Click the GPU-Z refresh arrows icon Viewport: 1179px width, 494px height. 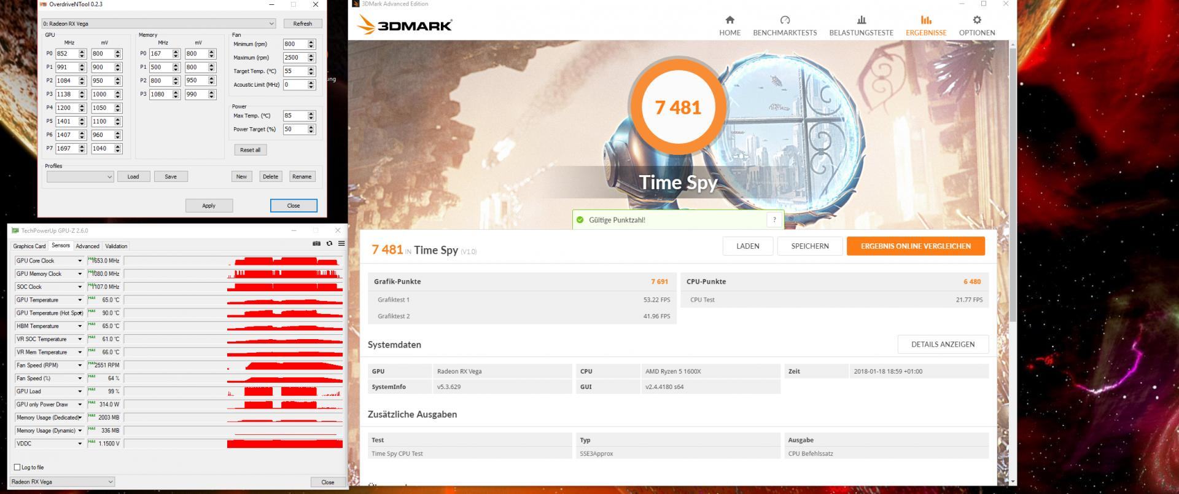(329, 243)
